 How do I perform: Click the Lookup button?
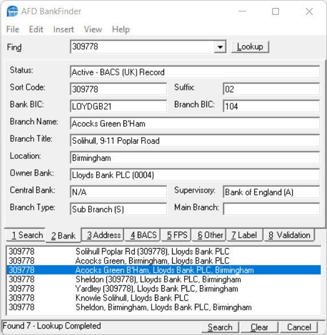(250, 47)
